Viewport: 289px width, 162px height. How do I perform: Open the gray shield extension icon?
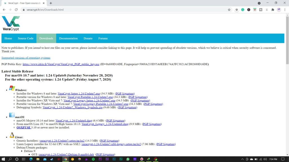[237, 10]
